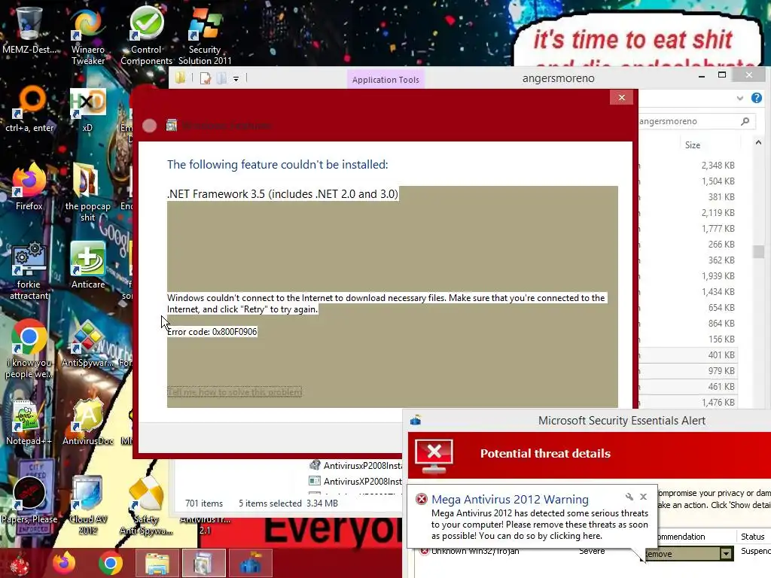Image resolution: width=771 pixels, height=578 pixels.
Task: Click the wrench options icon in Mega Antivirus balloon
Action: coord(629,497)
